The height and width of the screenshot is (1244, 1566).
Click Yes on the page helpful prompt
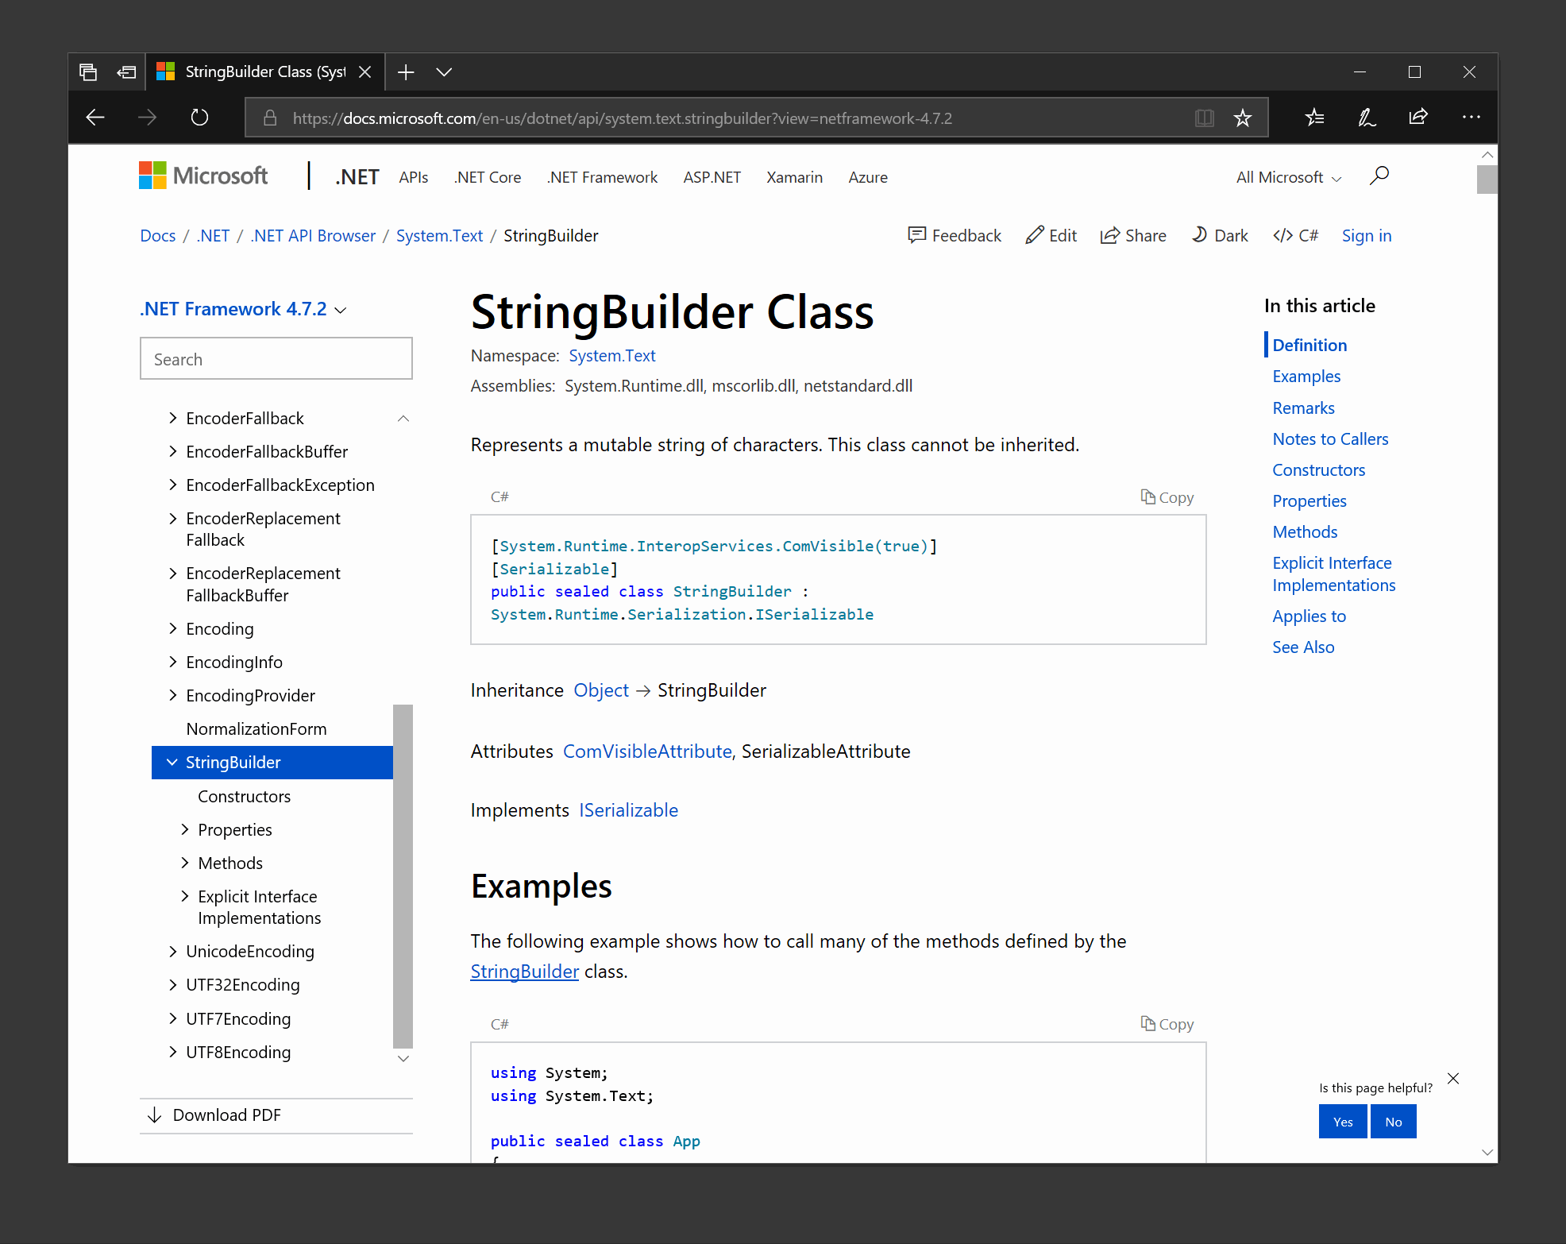pos(1342,1121)
